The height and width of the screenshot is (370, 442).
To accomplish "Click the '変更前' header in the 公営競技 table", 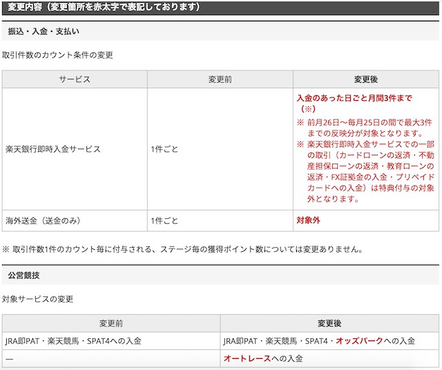I will coord(111,324).
